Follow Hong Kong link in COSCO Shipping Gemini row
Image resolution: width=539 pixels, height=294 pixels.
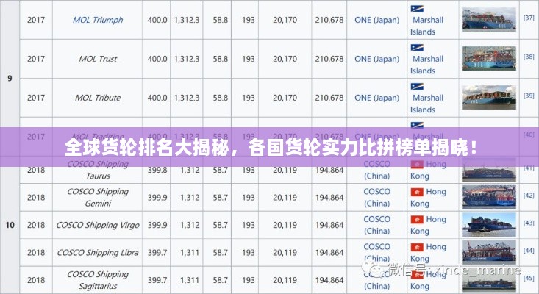428,198
